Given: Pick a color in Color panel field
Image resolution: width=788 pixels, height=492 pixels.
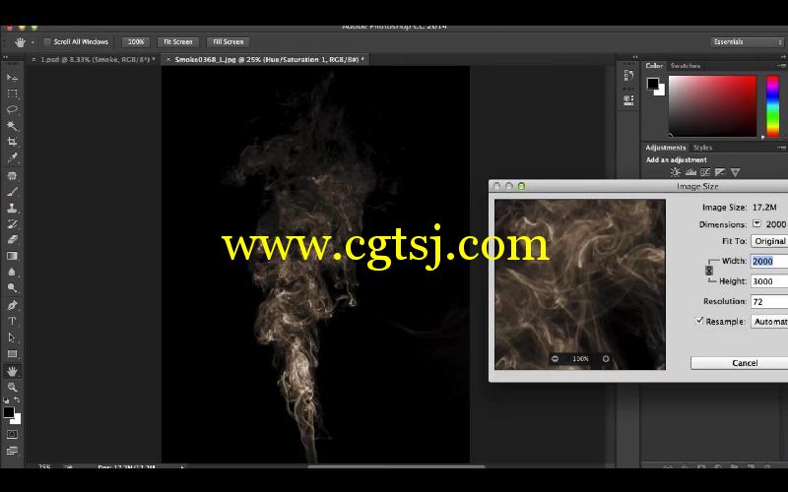Looking at the screenshot, I should coord(712,106).
